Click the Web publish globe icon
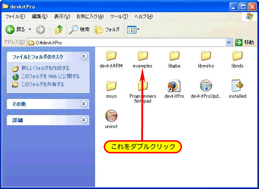 [15, 77]
